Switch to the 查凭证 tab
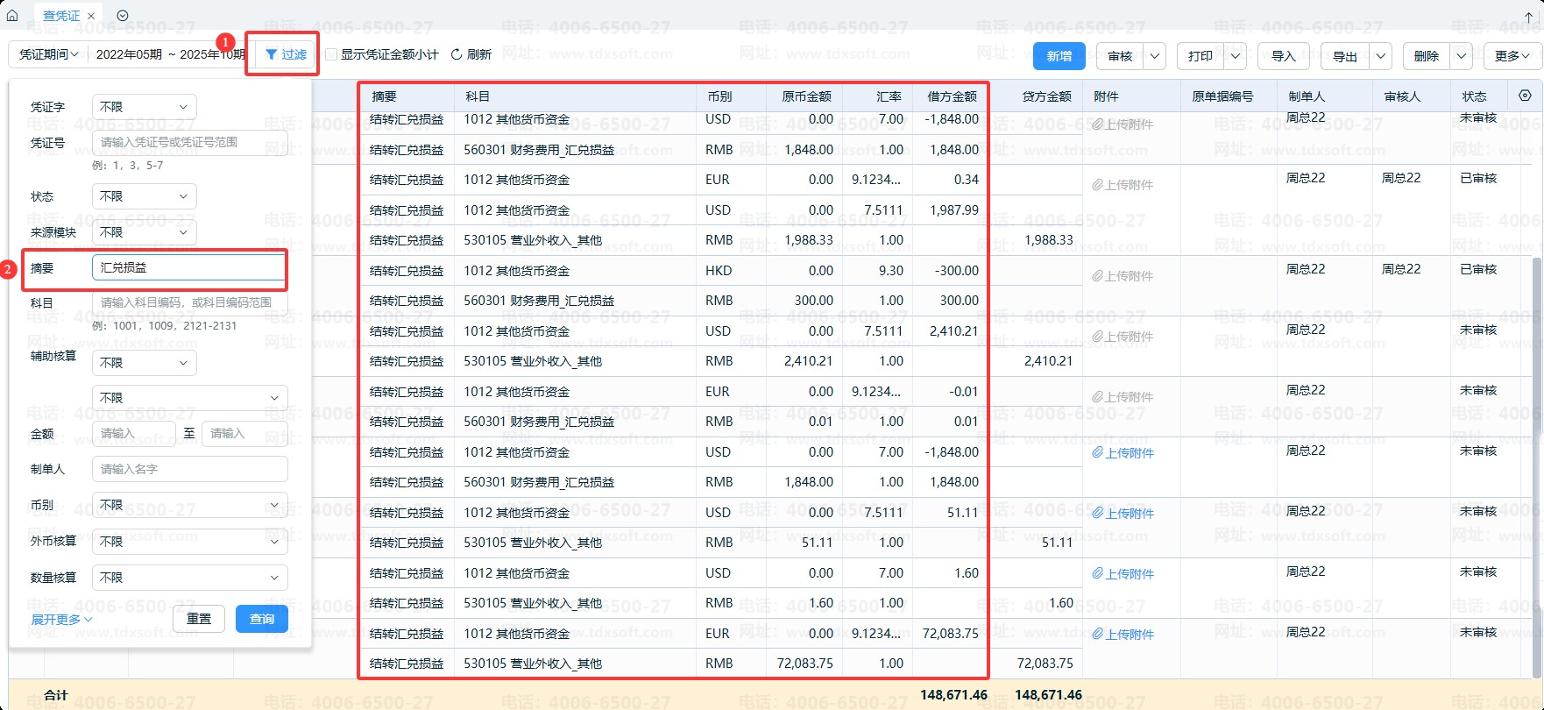The height and width of the screenshot is (710, 1544). point(60,16)
